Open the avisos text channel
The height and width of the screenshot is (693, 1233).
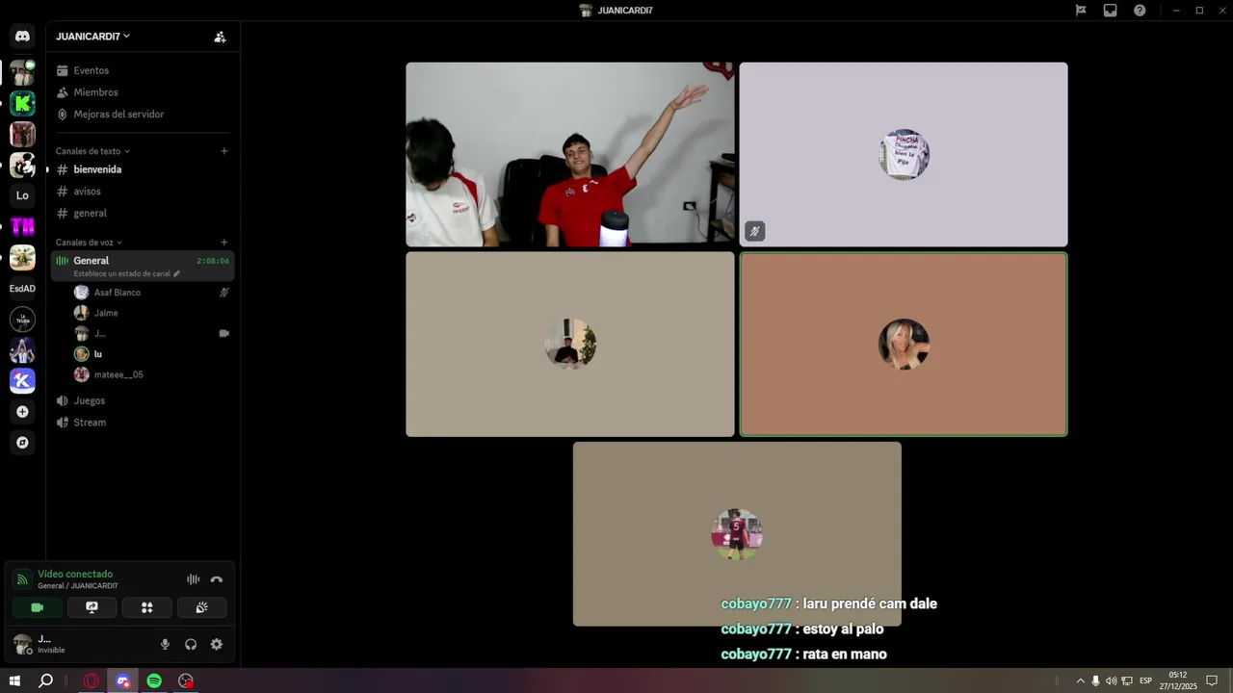click(142, 192)
